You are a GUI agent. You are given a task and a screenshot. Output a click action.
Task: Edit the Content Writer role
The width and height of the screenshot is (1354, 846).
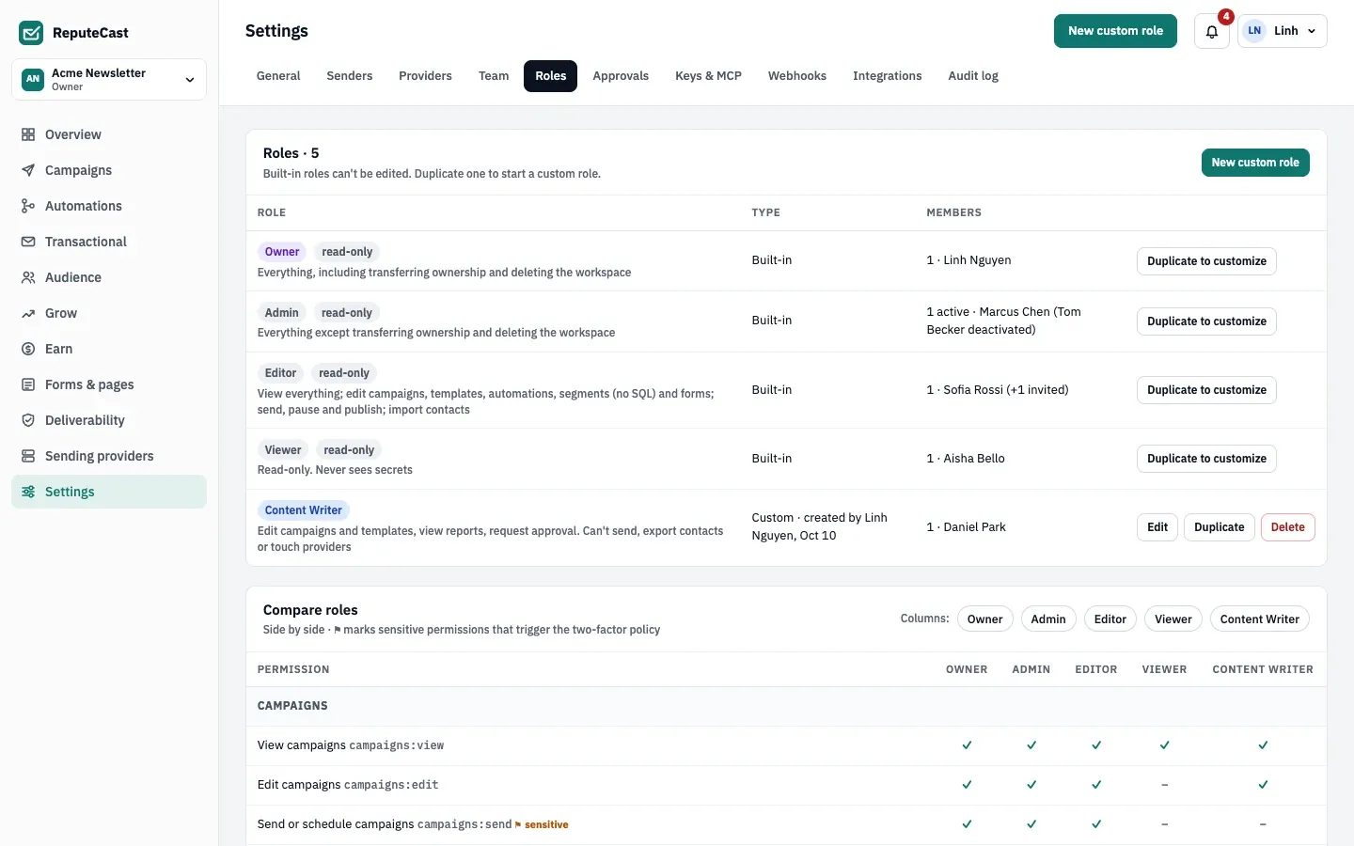tap(1157, 527)
